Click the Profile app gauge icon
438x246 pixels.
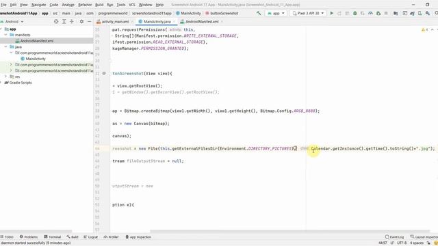370,13
